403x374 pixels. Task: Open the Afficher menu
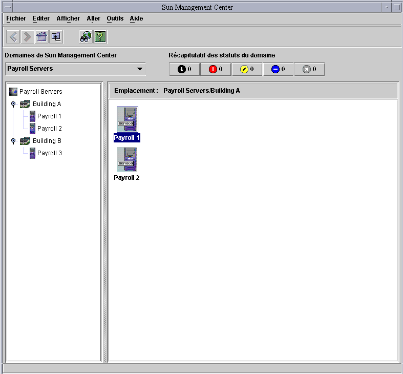68,18
